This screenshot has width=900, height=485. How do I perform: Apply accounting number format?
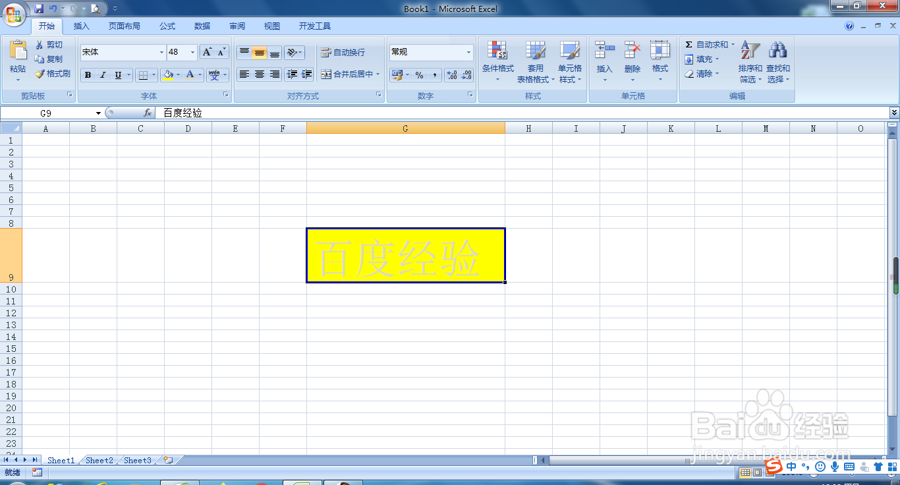pos(397,75)
